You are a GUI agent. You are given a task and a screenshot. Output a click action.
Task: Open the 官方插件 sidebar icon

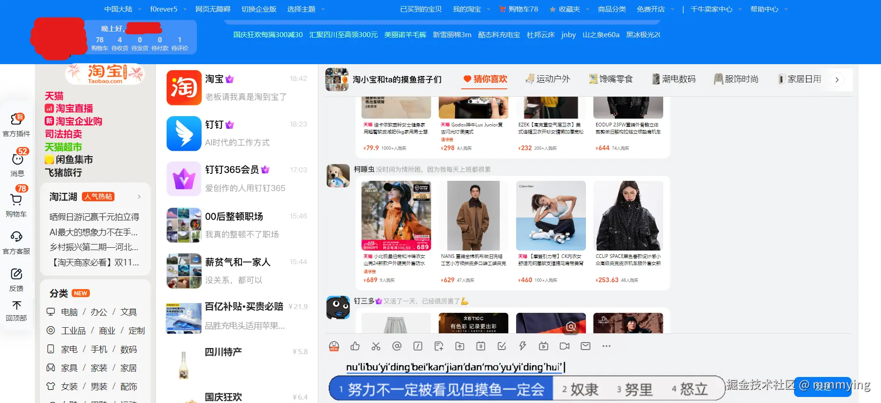(x=17, y=125)
